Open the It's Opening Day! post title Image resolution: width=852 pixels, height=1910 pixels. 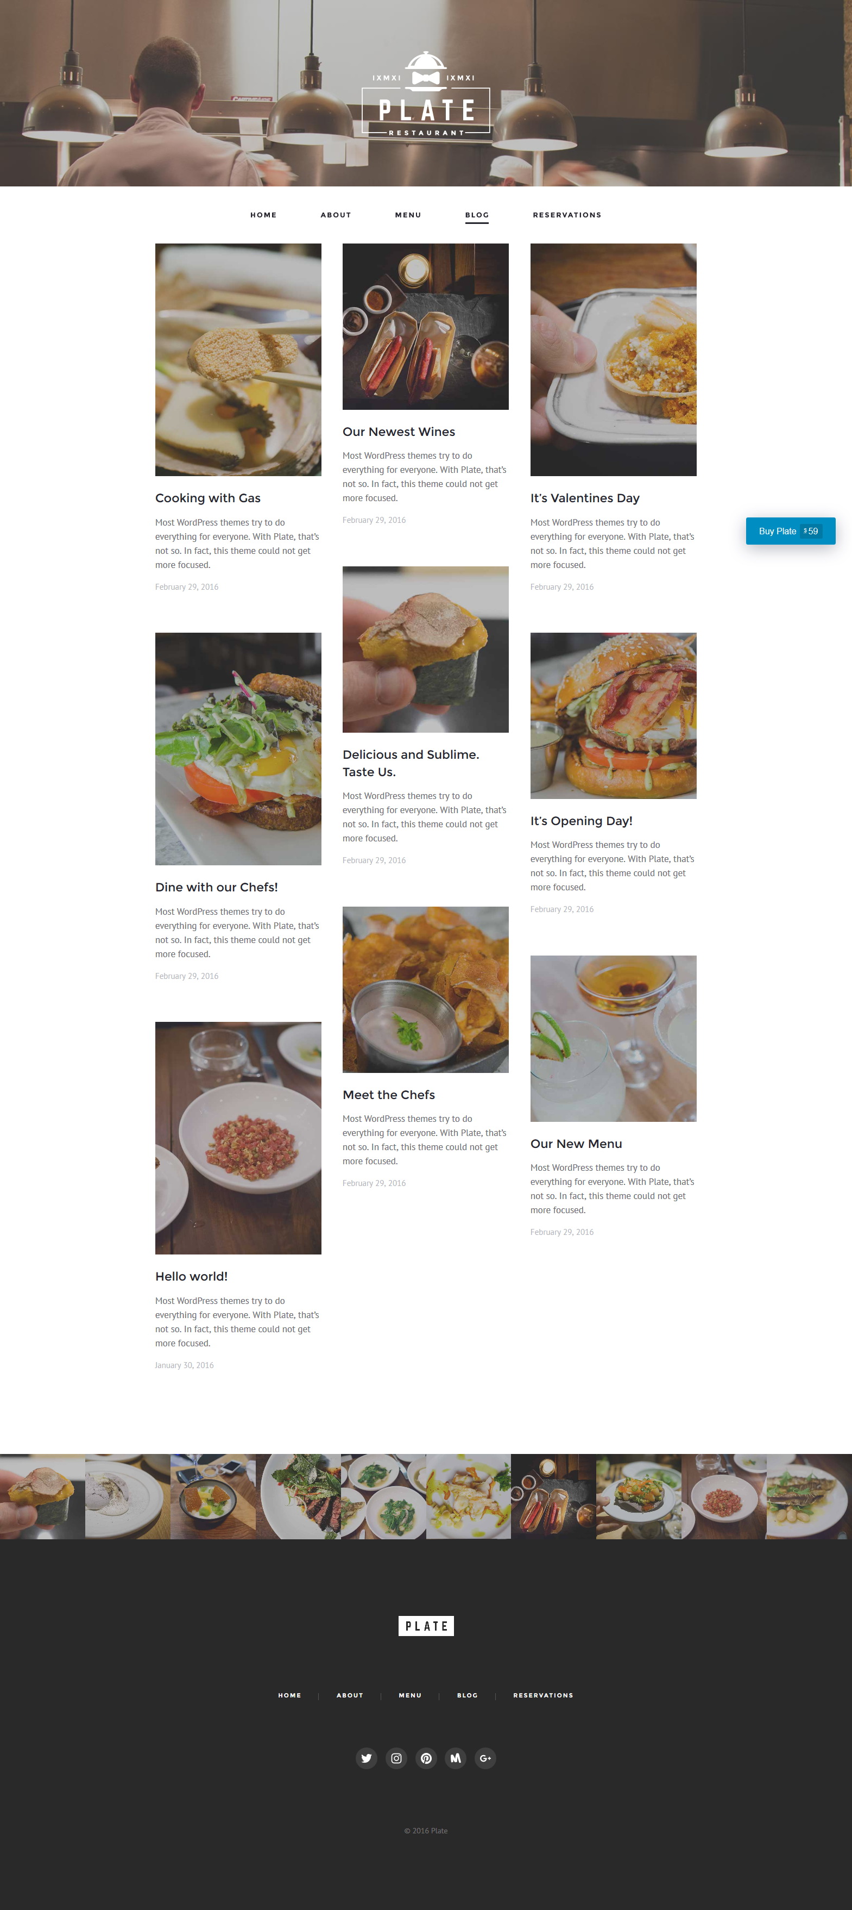tap(582, 821)
